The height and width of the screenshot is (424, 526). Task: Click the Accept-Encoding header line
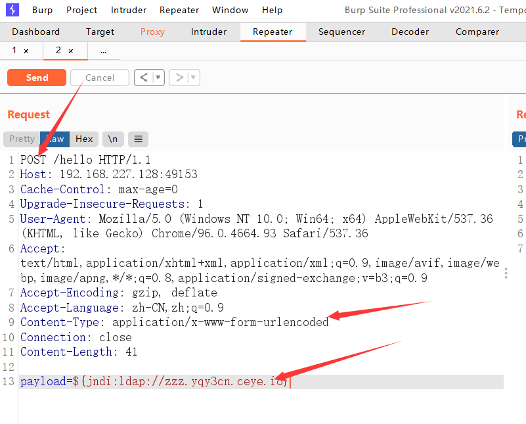[118, 293]
